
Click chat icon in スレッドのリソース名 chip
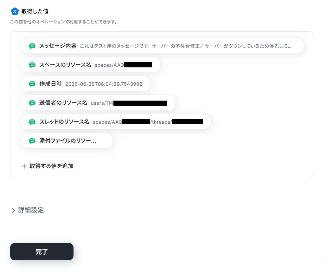(x=32, y=122)
